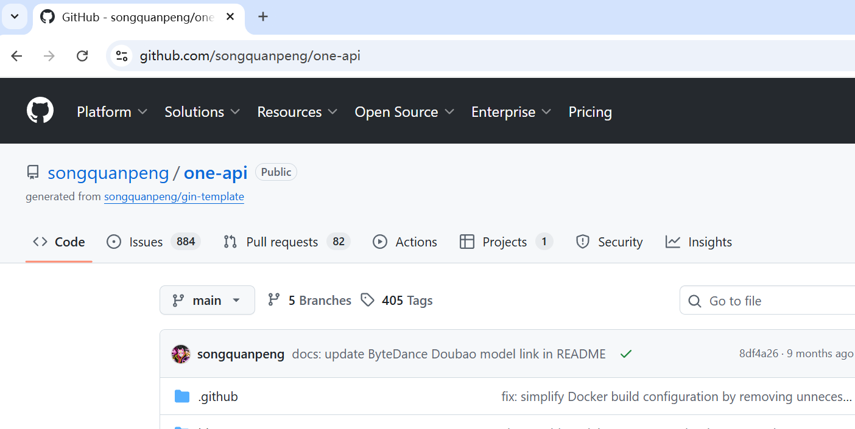Open the Pricing page
The width and height of the screenshot is (855, 429).
(x=590, y=112)
